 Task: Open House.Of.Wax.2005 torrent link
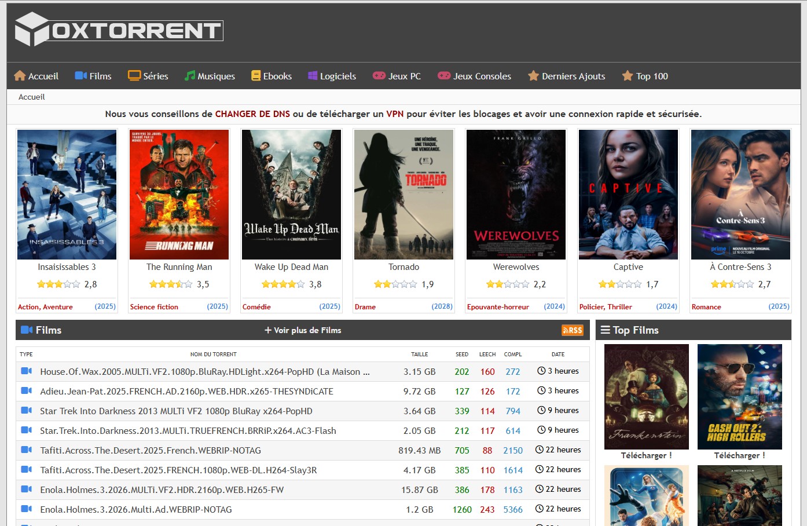click(x=205, y=372)
